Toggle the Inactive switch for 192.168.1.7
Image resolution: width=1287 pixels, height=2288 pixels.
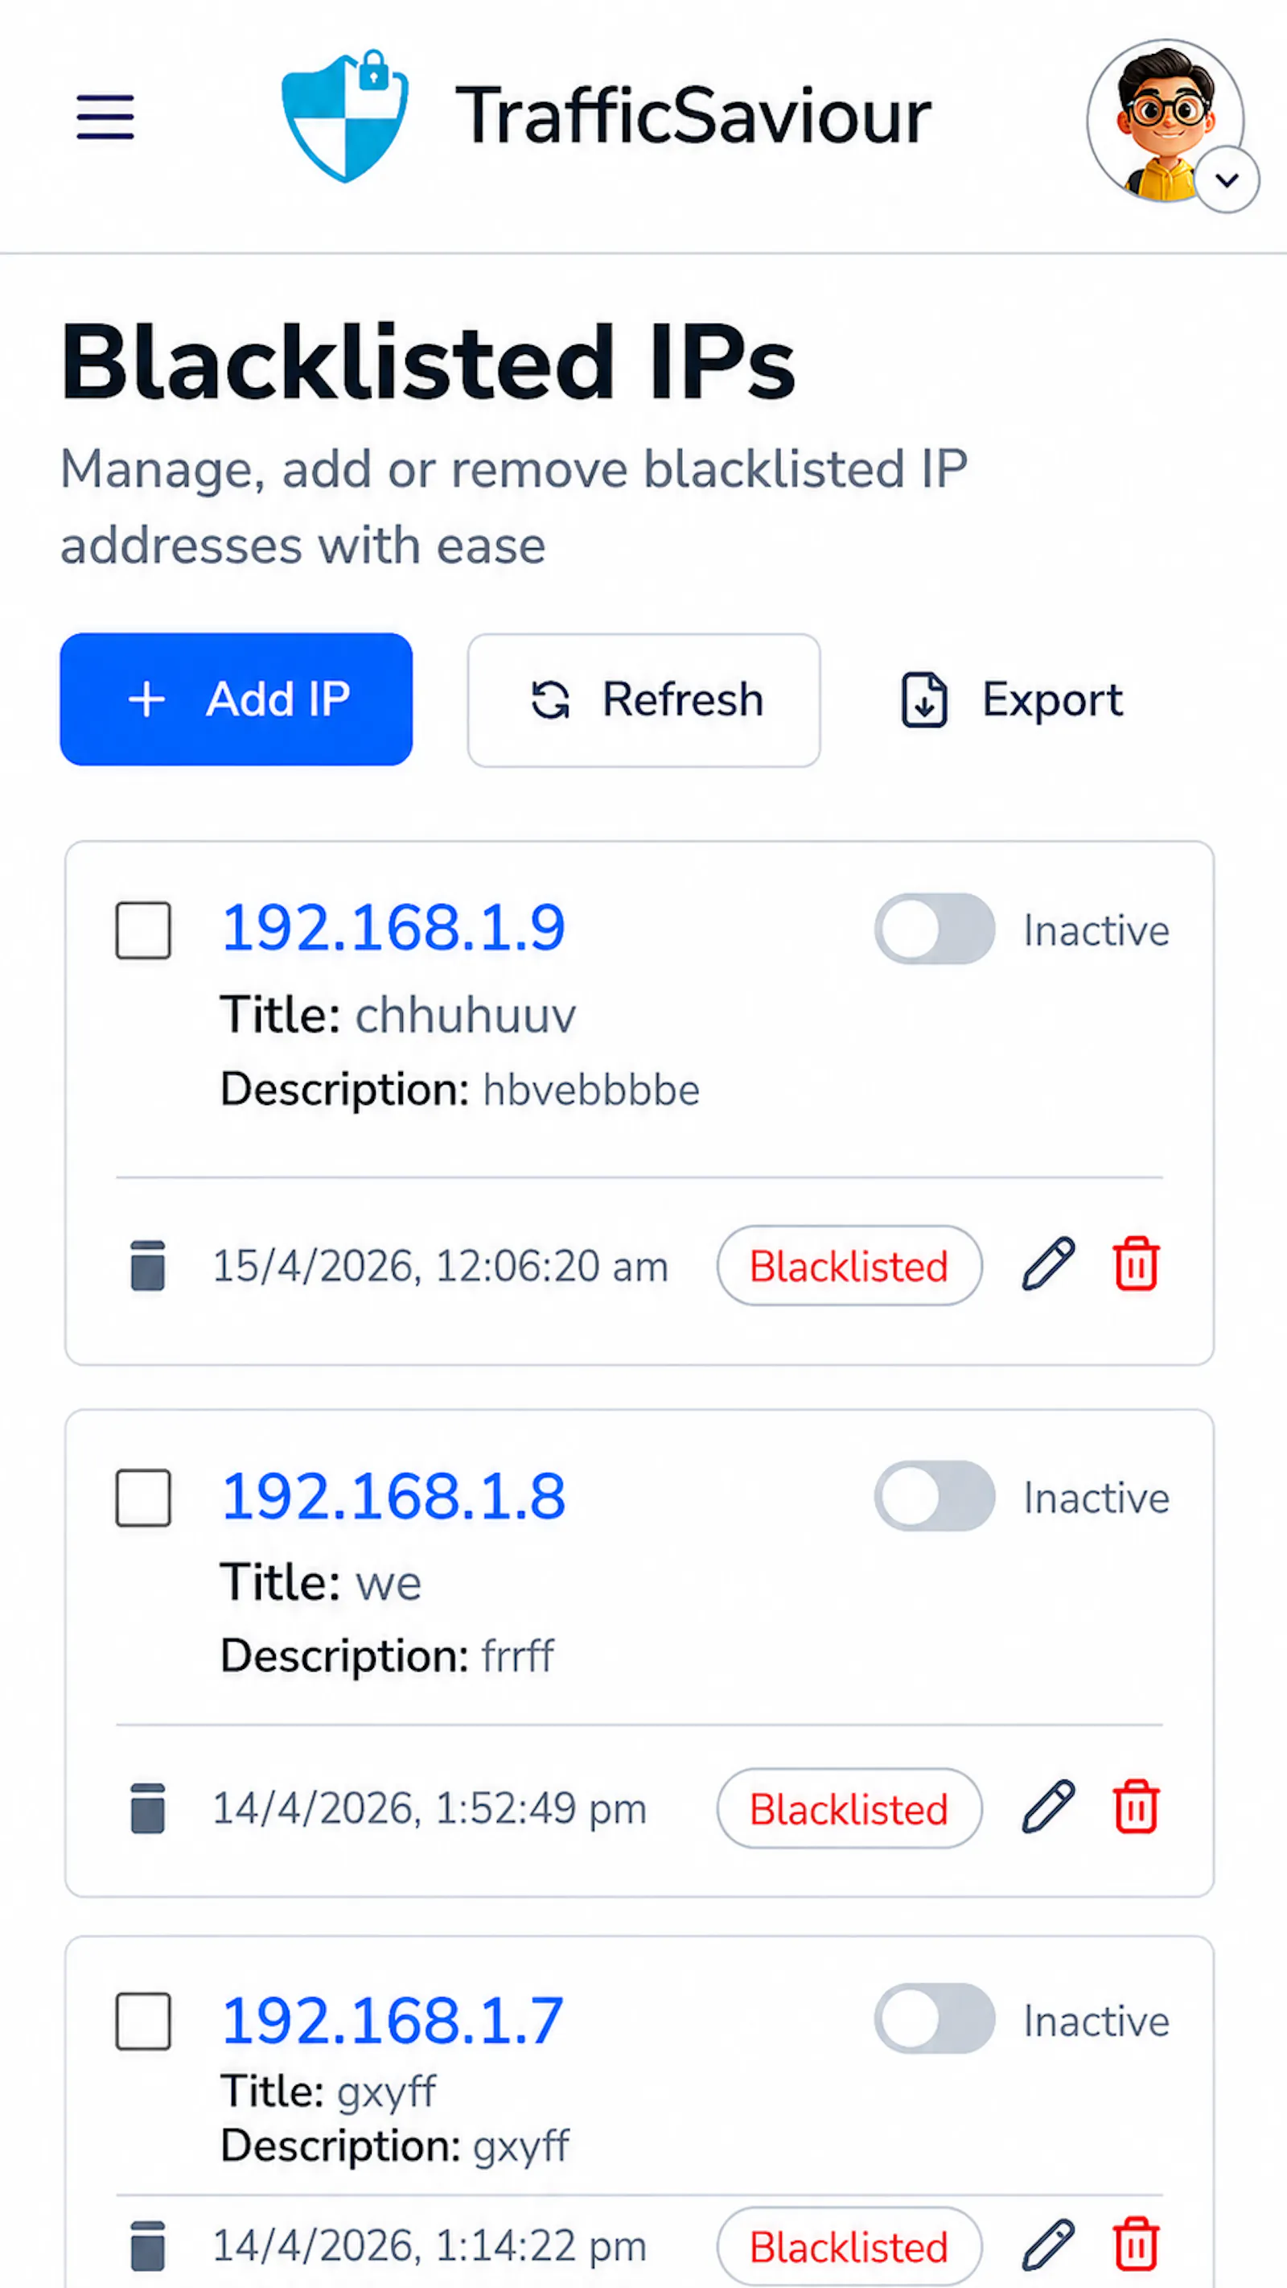[x=935, y=2019]
